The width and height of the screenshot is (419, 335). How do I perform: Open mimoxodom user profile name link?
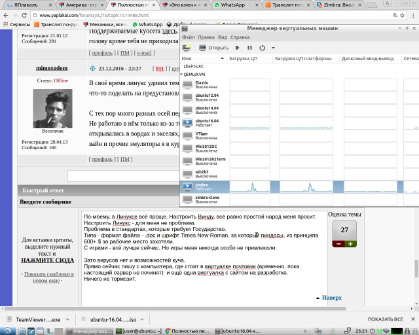52,68
